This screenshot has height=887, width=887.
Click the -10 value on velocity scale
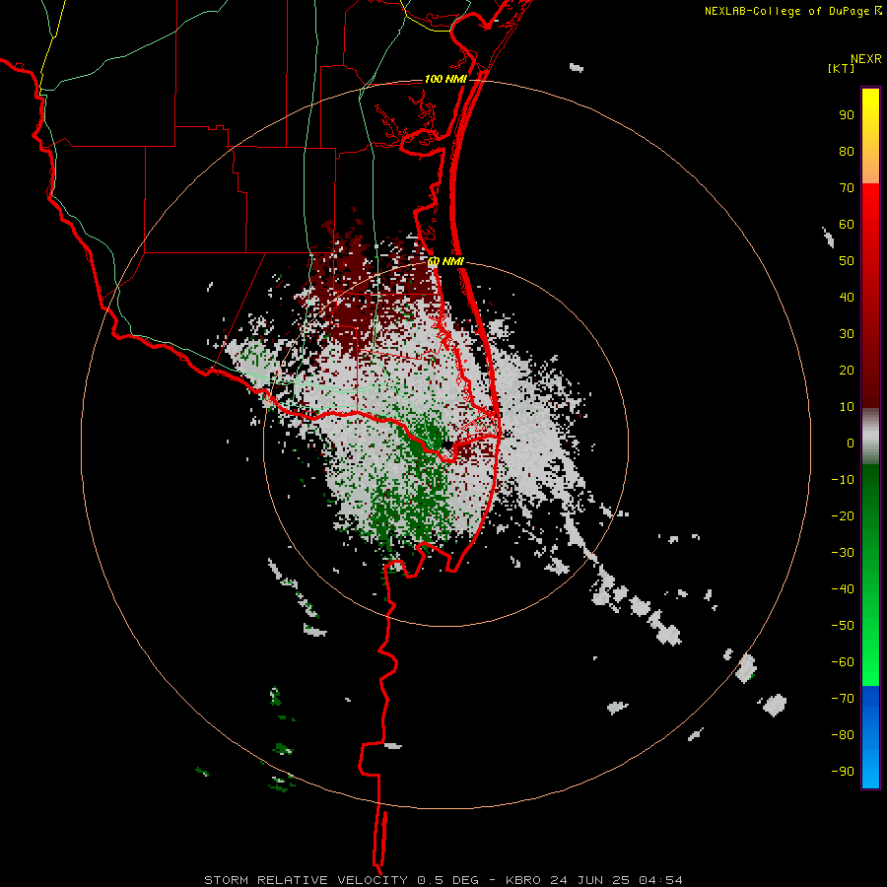tap(843, 480)
